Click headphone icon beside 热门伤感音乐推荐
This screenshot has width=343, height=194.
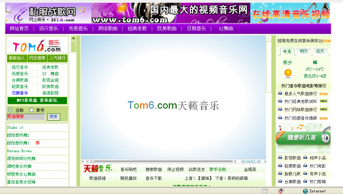[x=280, y=118]
